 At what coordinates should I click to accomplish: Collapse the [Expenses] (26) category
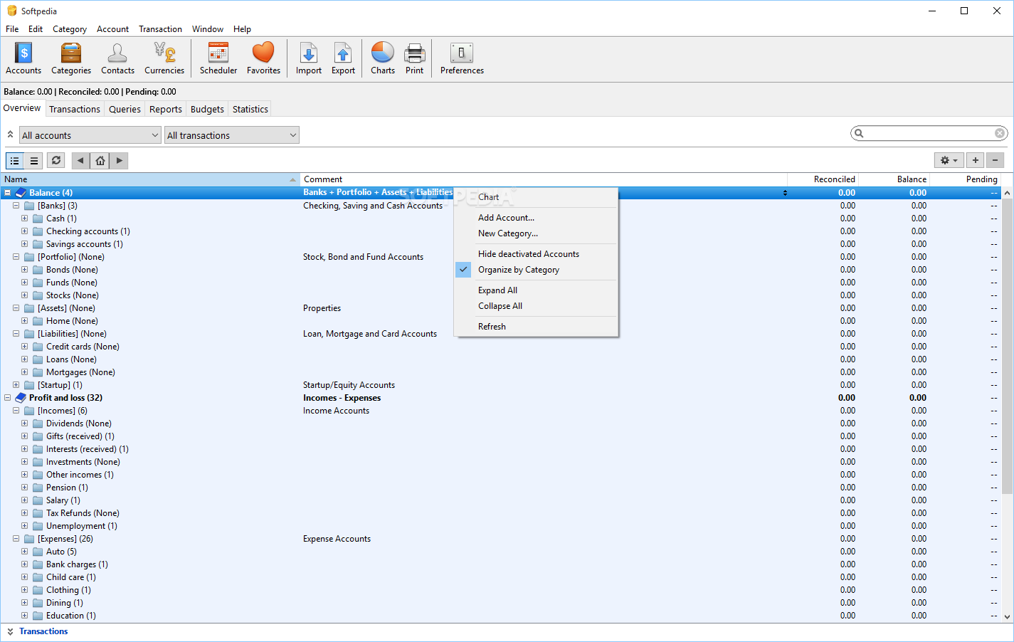(16, 539)
